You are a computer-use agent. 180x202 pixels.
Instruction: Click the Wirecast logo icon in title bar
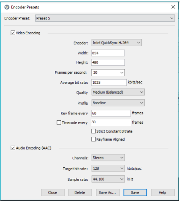[7, 7]
